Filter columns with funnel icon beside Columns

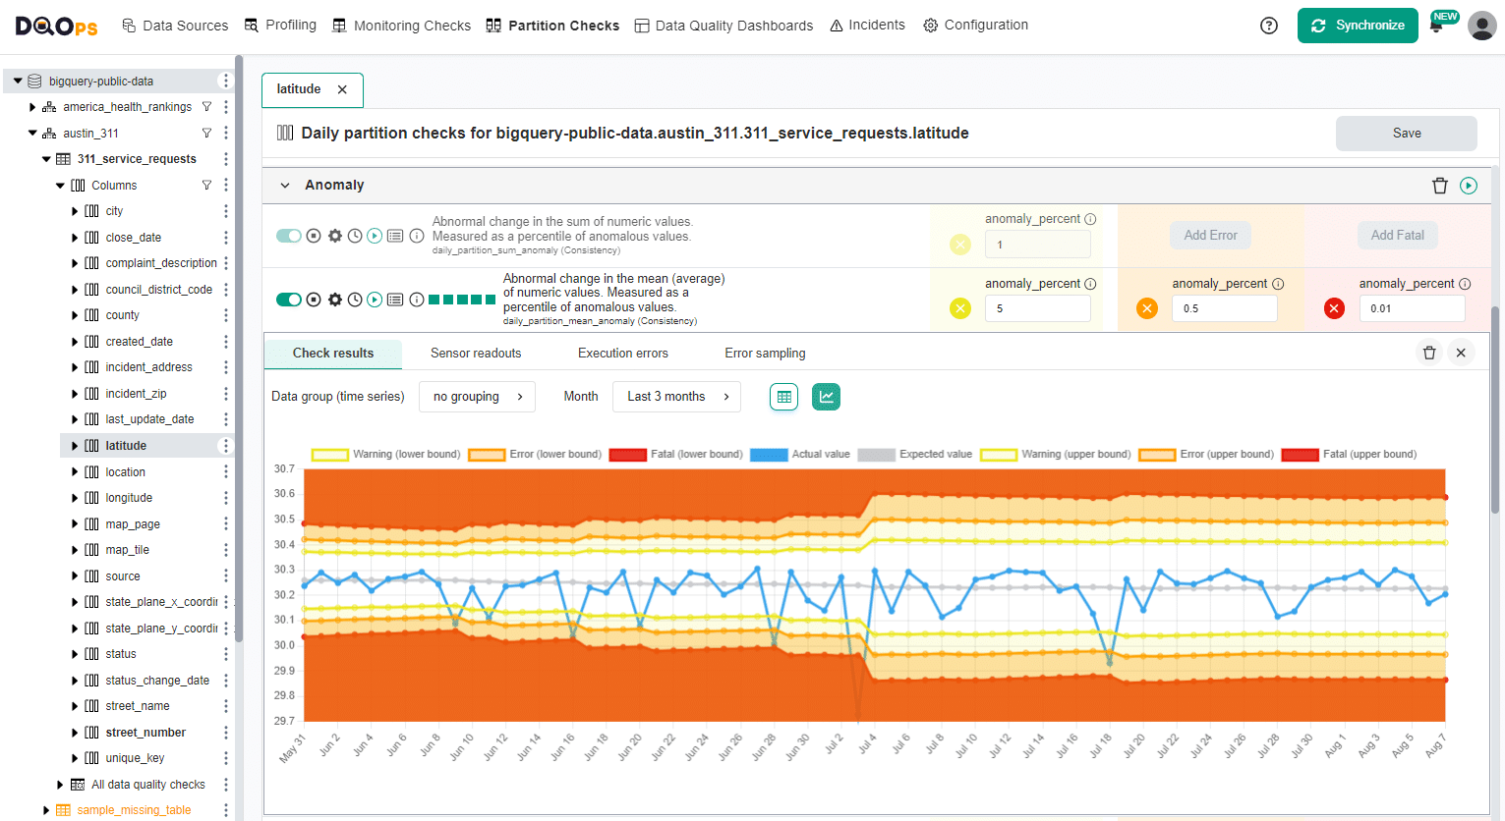206,185
